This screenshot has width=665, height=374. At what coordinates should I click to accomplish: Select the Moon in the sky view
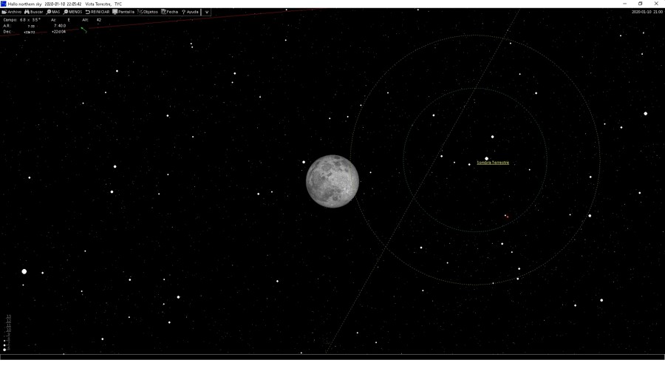point(332,181)
